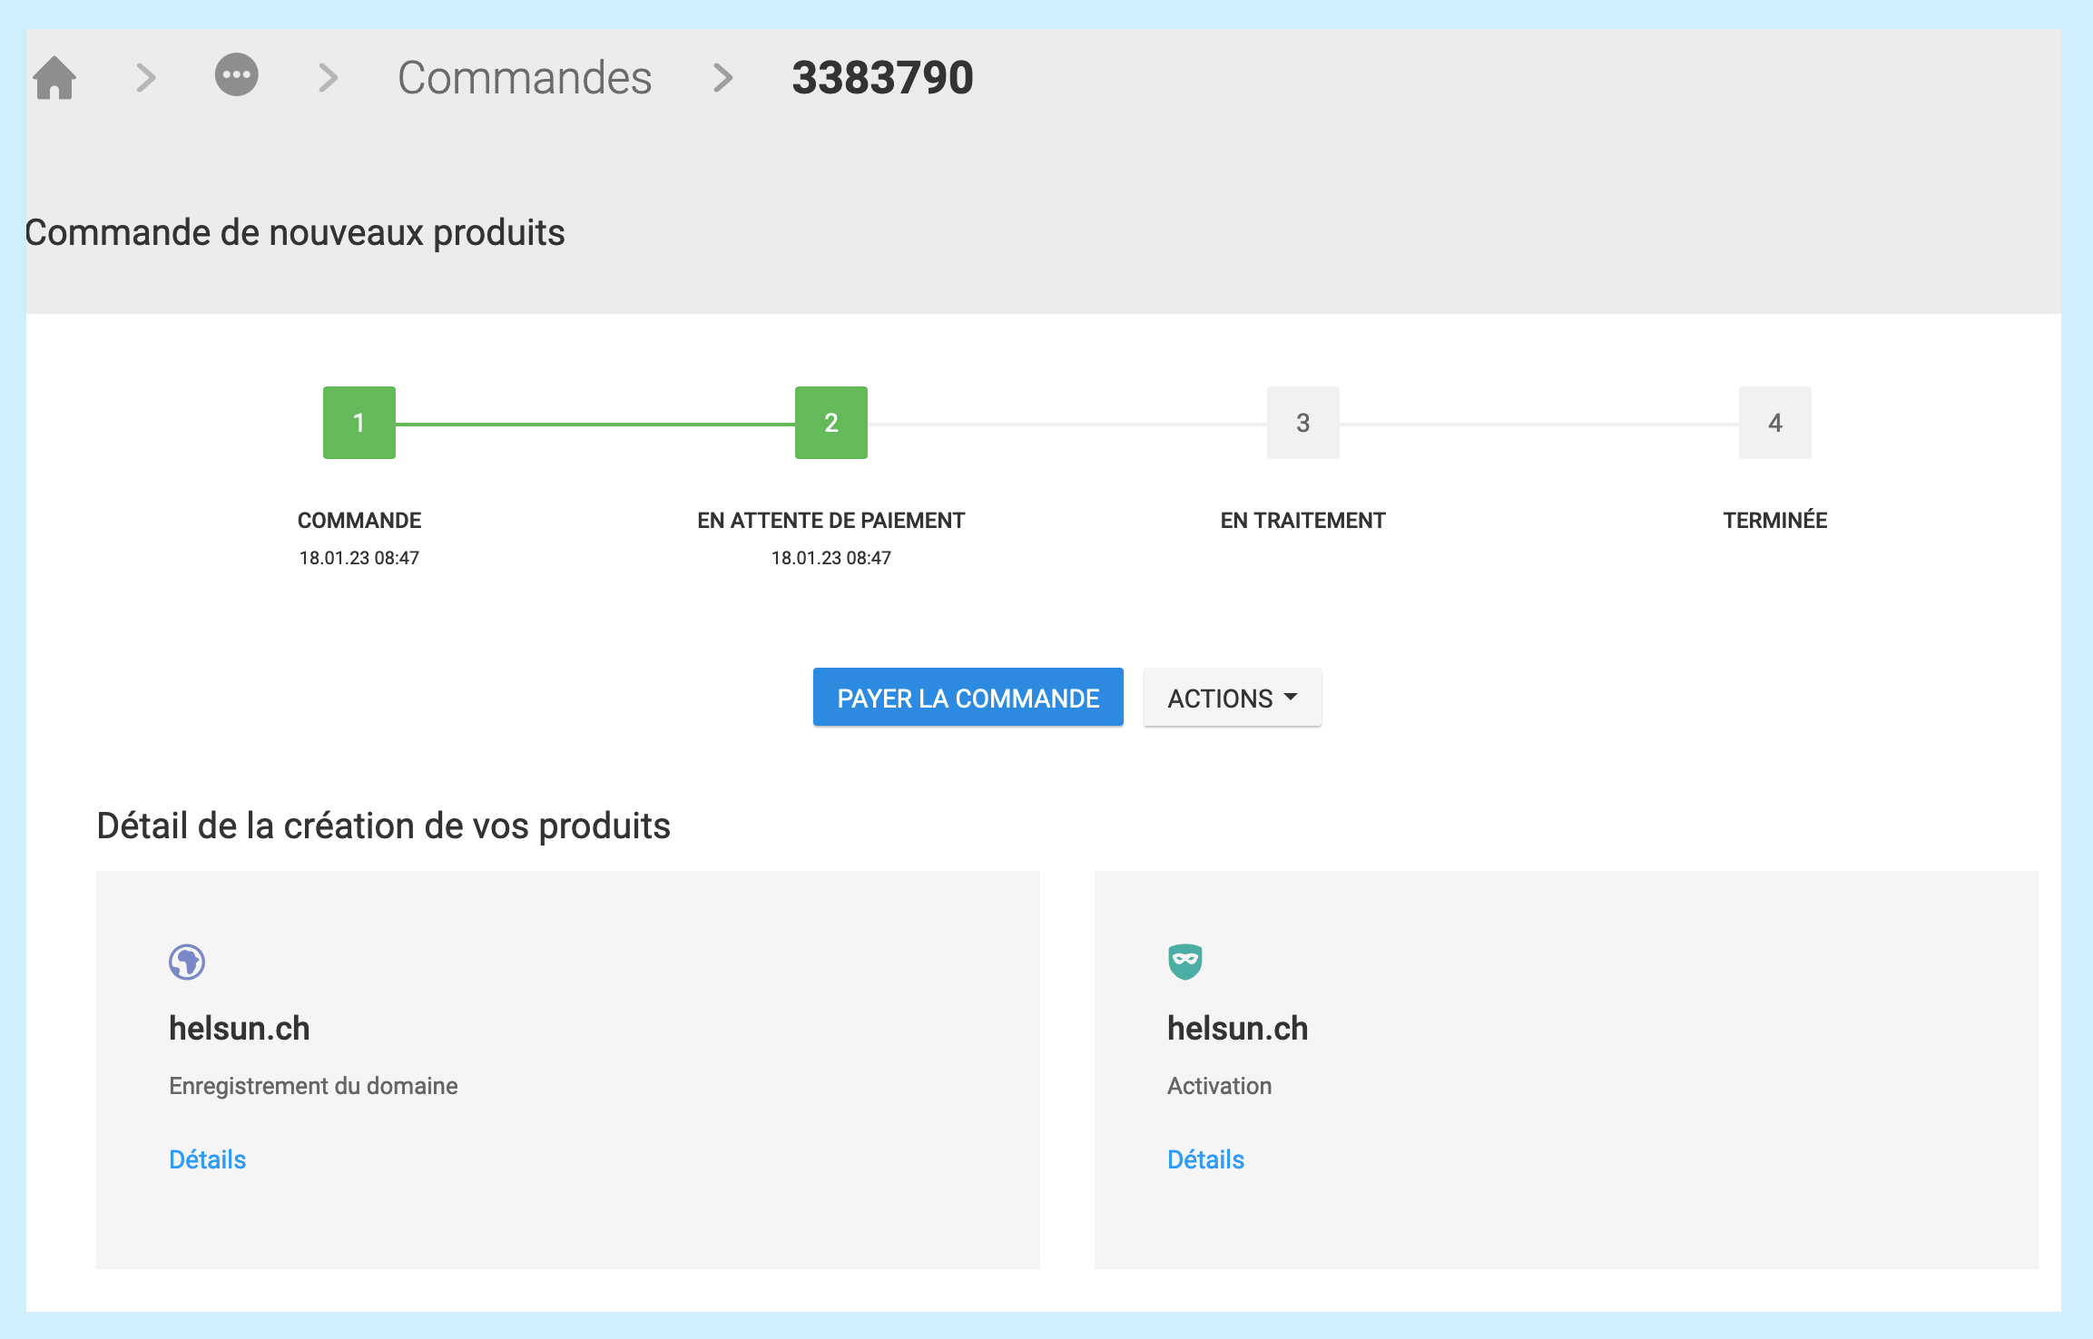
Task: Click the globe domain icon
Action: [x=187, y=962]
